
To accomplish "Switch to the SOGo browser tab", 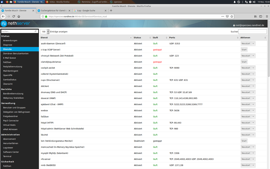I will (60, 2).
